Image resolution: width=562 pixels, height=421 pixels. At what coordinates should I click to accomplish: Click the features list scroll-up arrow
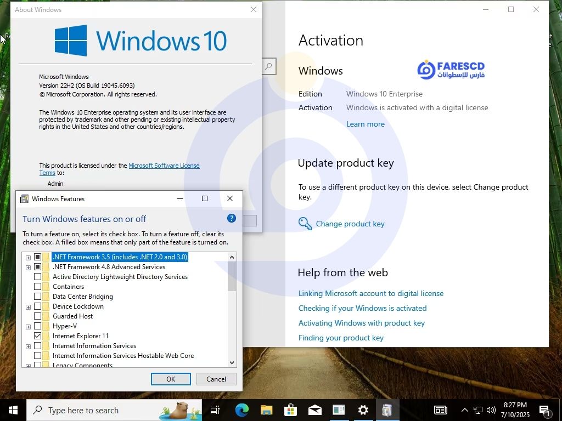(x=232, y=257)
